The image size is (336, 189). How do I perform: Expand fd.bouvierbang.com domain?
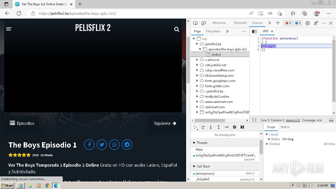point(197,75)
